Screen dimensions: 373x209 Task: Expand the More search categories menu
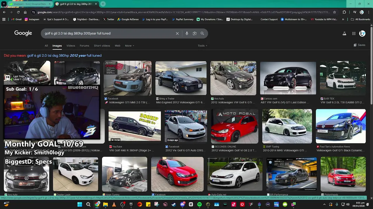pos(130,46)
